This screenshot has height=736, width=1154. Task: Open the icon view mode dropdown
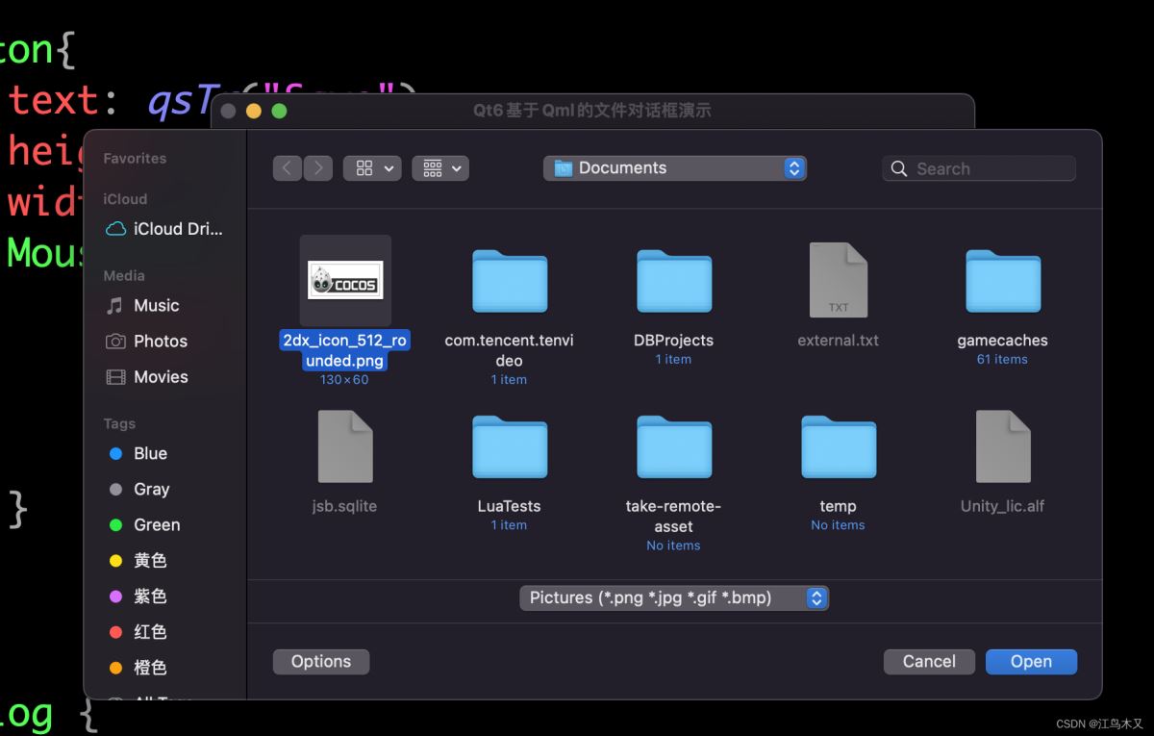(x=372, y=168)
